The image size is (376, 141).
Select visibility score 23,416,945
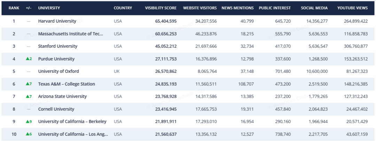(x=166, y=109)
